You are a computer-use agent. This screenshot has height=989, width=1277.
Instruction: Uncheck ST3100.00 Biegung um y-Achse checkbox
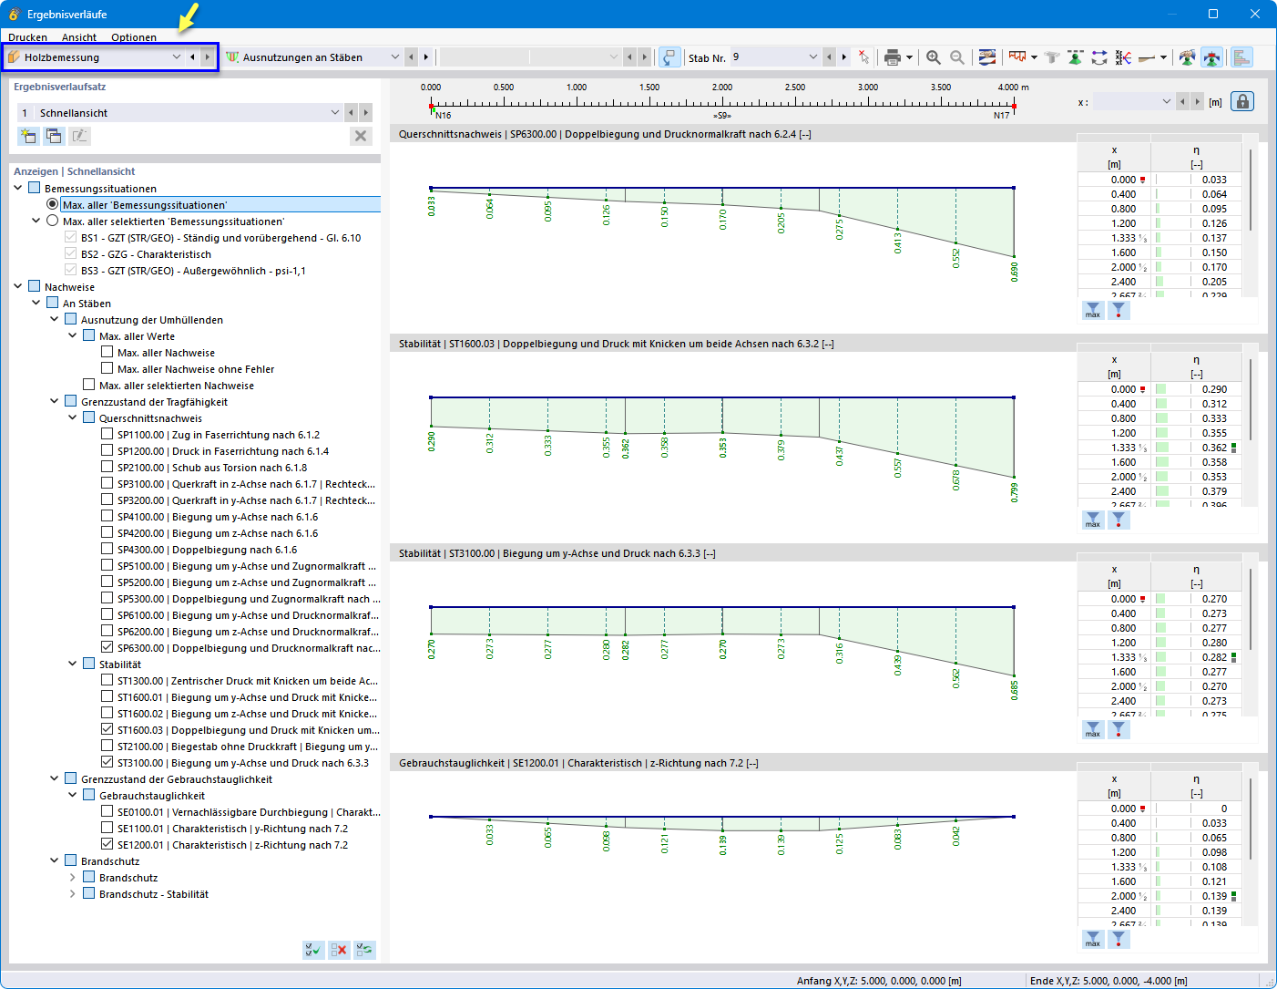coord(107,763)
